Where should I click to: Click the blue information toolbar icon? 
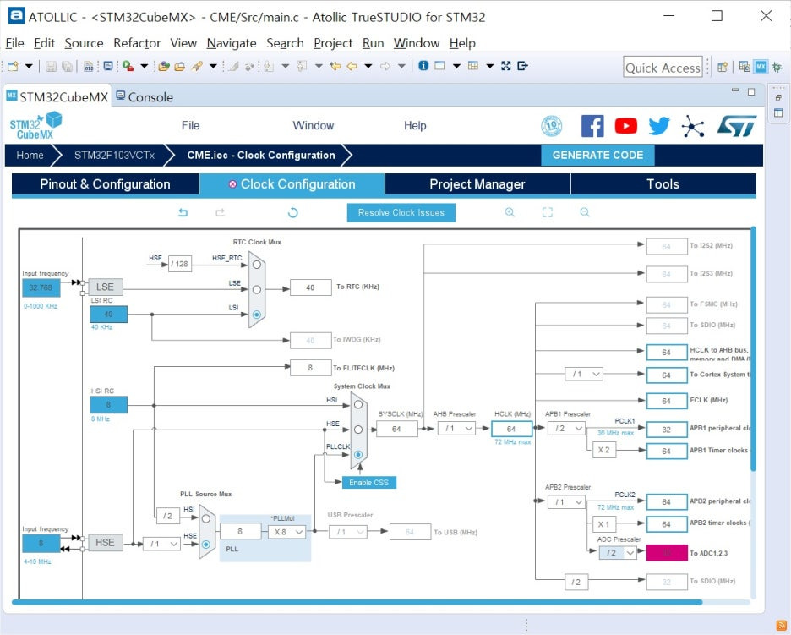[x=423, y=66]
